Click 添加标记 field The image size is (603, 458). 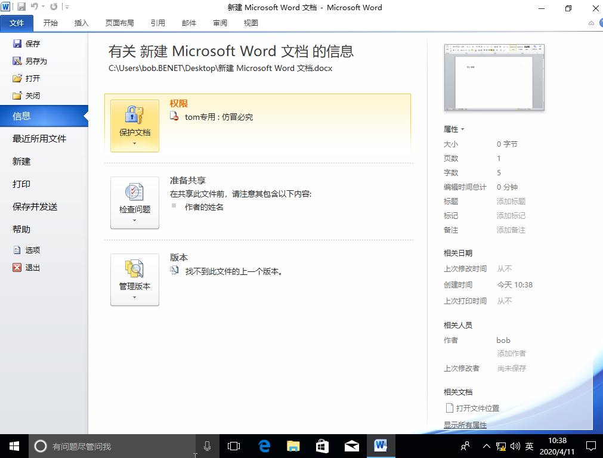pos(511,216)
